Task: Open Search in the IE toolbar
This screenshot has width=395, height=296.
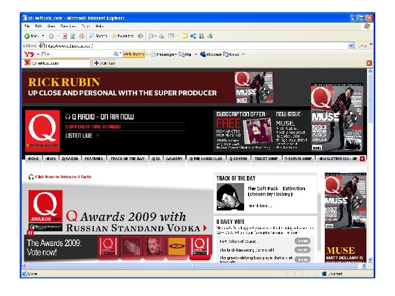Action: (x=98, y=36)
